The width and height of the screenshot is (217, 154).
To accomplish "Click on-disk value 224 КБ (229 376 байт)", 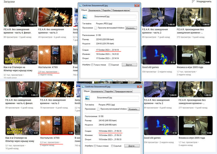I will [105, 44].
